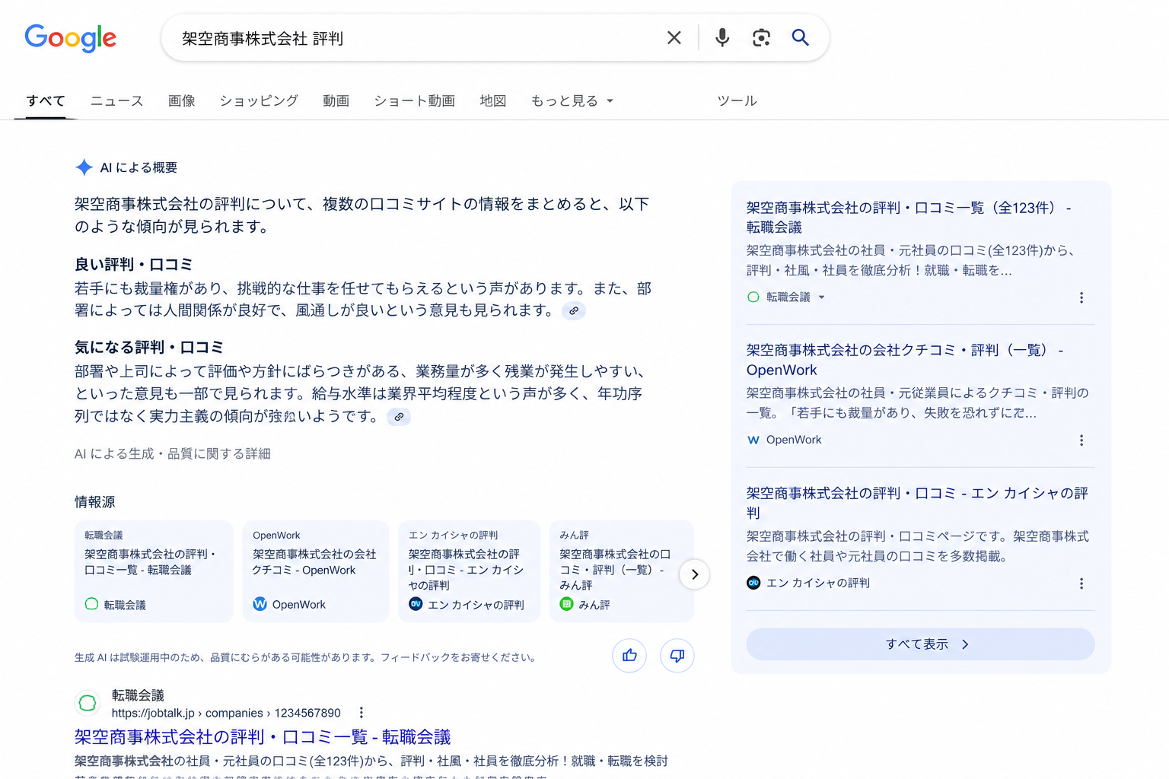Click 良い評判・口コミ heading
Viewport: 1169px width, 779px height.
pos(133,265)
